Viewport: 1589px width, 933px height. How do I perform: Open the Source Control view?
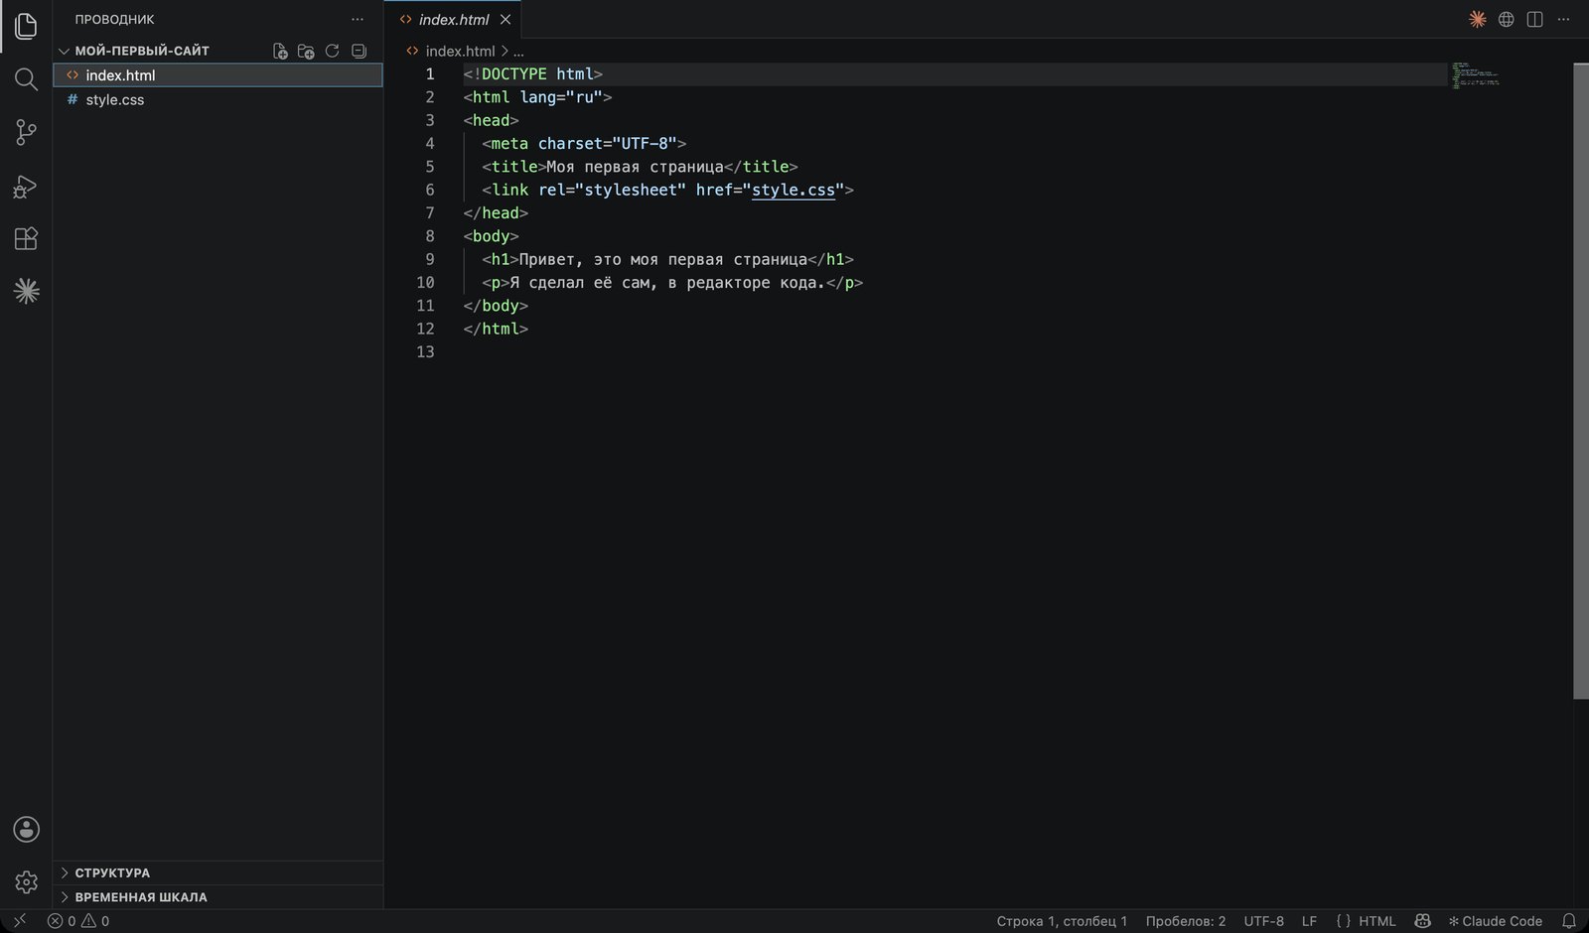[x=26, y=132]
